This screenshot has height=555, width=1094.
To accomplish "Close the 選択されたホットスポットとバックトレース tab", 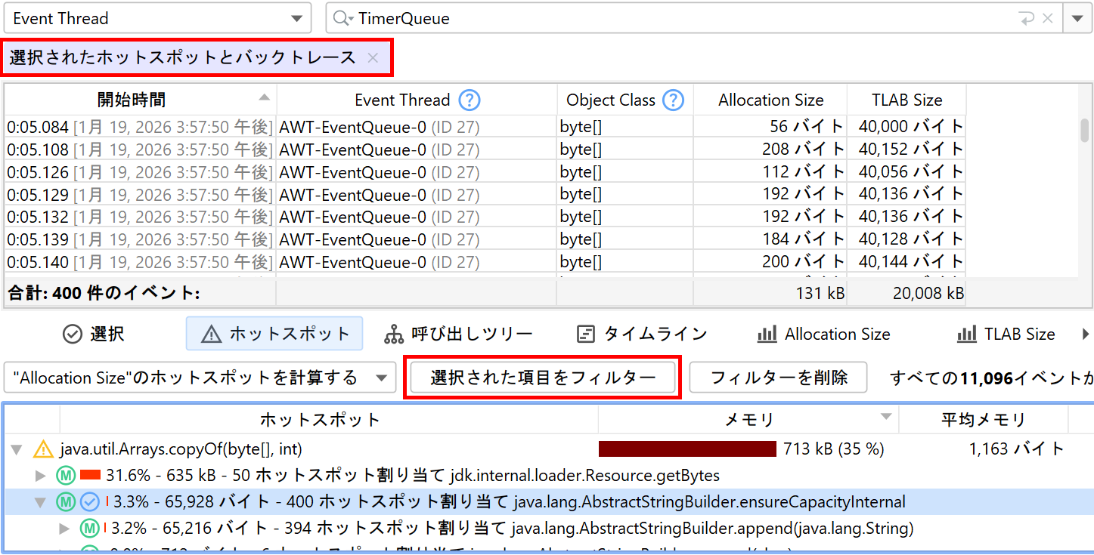I will [x=373, y=57].
